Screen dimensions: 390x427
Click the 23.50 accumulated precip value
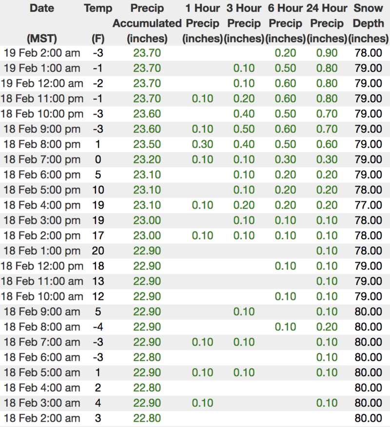coord(147,144)
